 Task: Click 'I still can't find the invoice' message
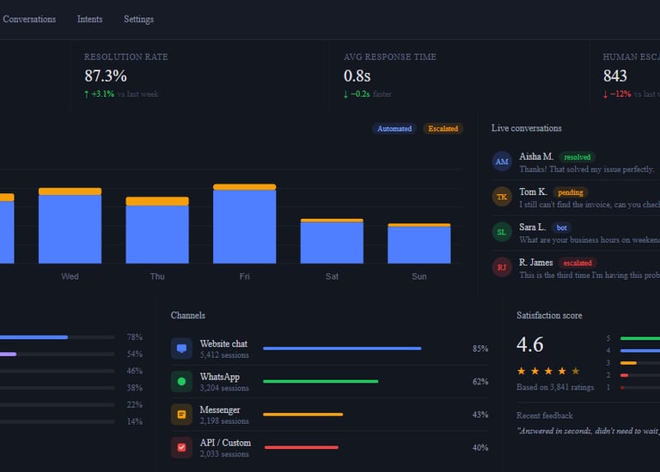click(x=590, y=205)
